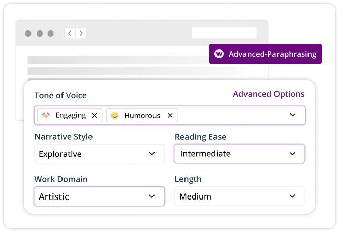
Task: Click the browser forward arrow
Action: 80,34
